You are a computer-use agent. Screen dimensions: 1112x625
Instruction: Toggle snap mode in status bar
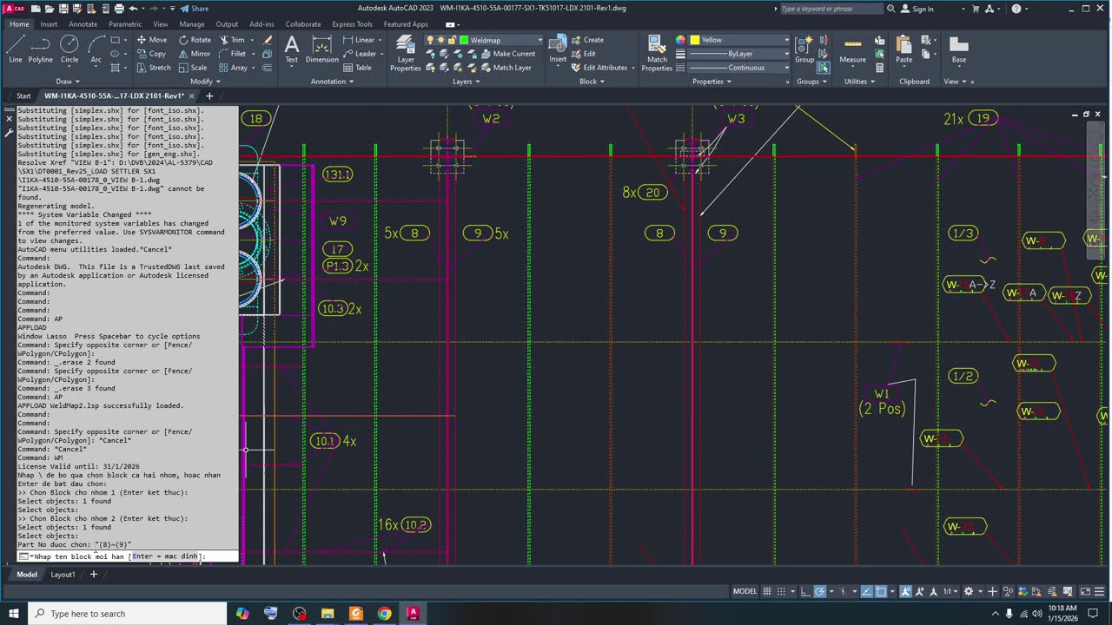pyautogui.click(x=782, y=591)
